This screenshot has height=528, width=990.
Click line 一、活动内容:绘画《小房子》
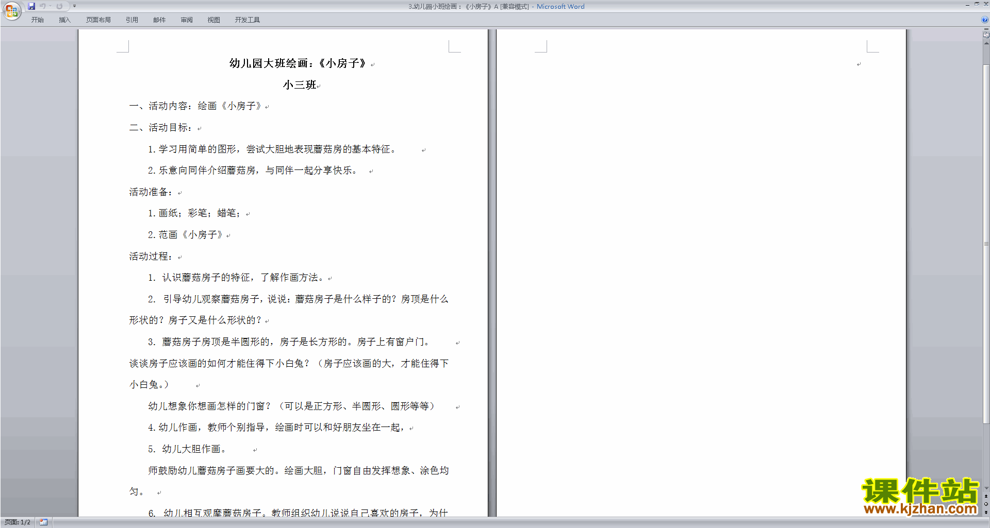click(196, 106)
